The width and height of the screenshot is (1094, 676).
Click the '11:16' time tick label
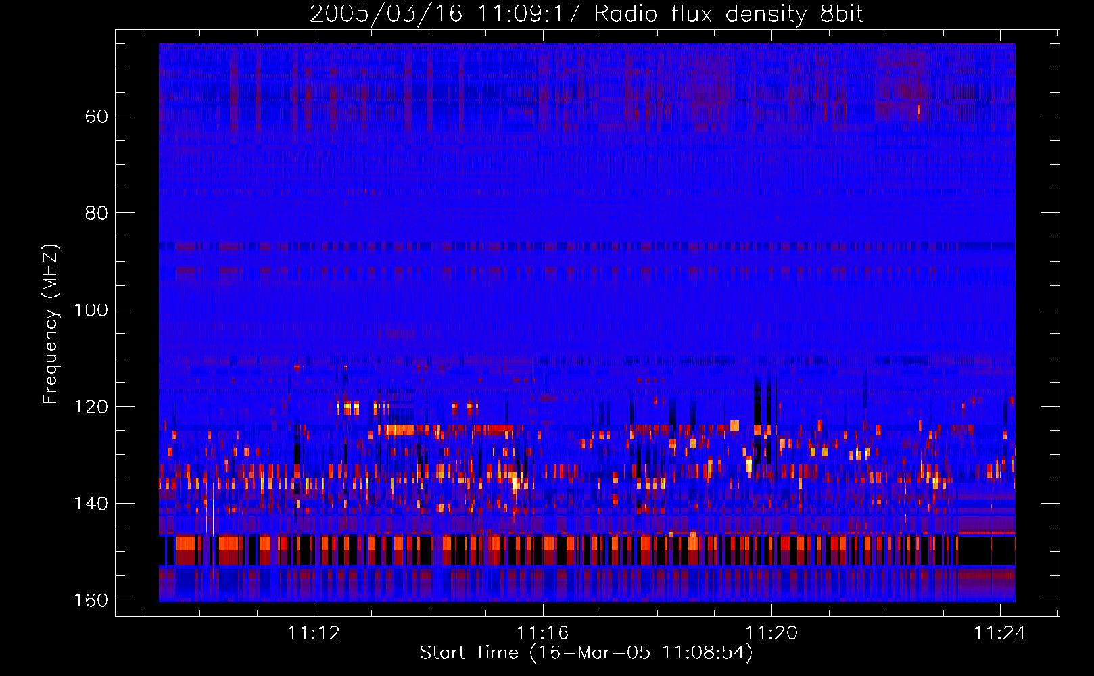(543, 633)
